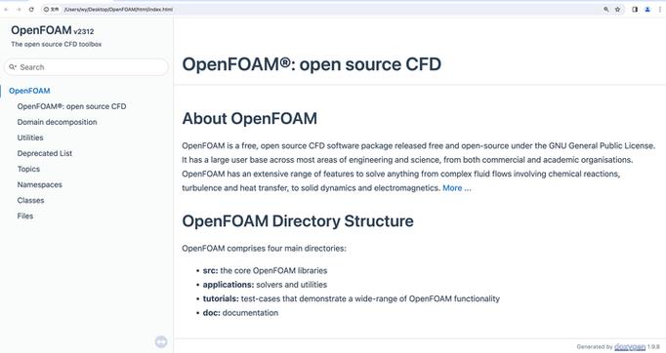Bookmark this page with the star icon

pyautogui.click(x=617, y=10)
